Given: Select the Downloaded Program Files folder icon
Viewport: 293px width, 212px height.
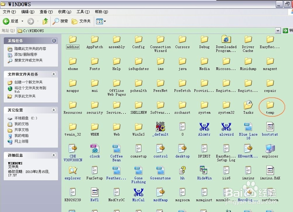Looking at the screenshot, I should tap(226, 39).
